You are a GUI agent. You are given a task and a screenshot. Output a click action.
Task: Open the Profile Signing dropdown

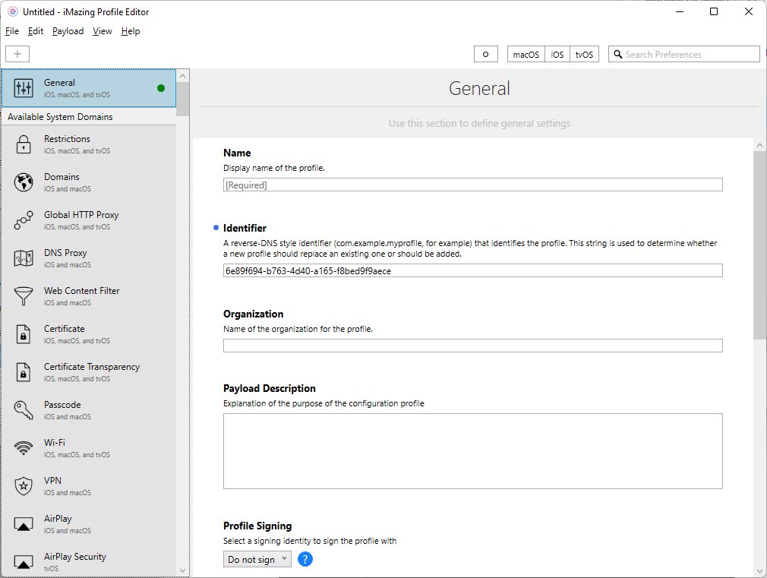pos(257,559)
